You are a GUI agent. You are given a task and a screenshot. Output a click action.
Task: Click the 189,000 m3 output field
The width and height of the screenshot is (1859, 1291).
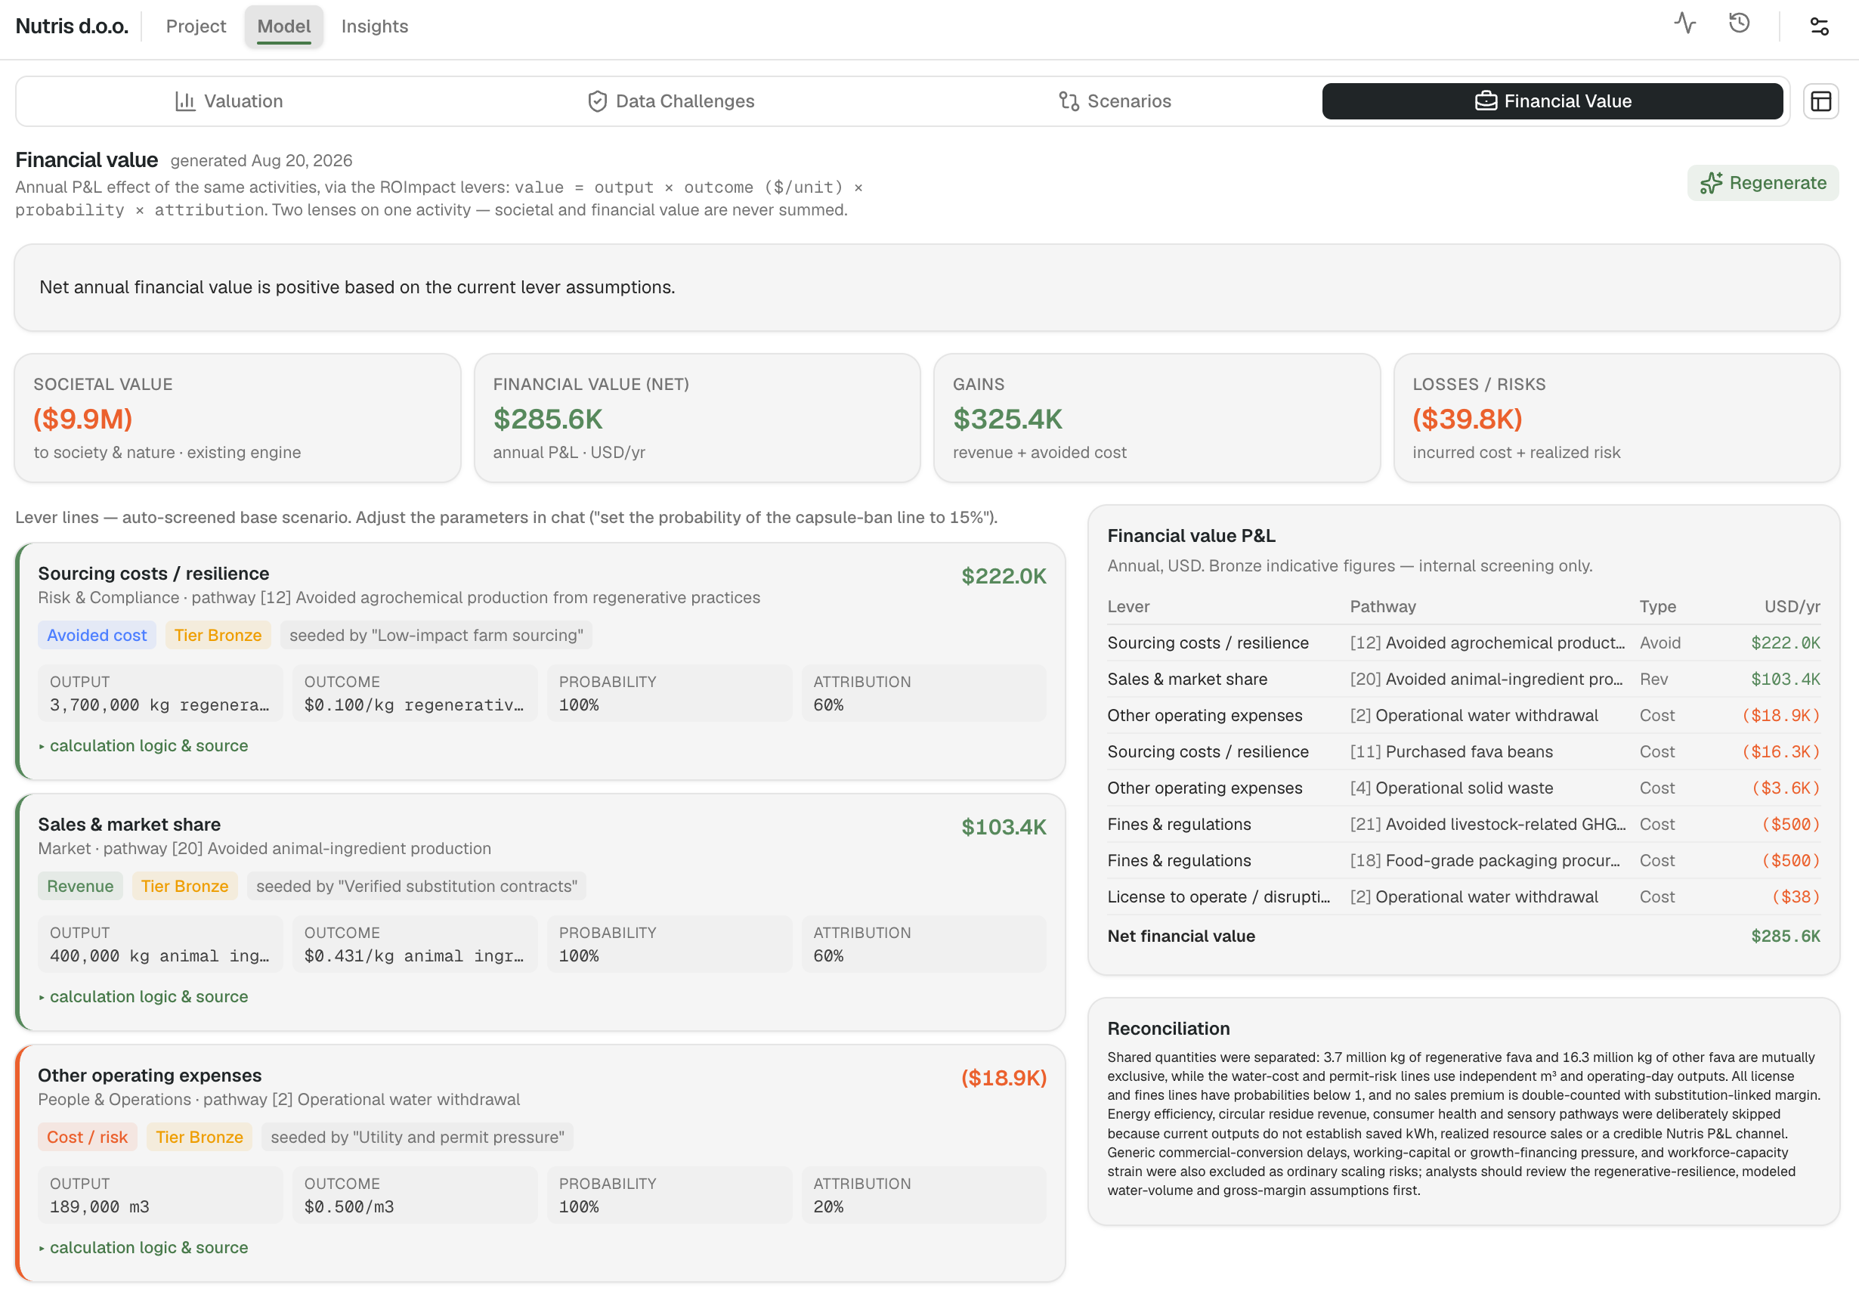161,1195
